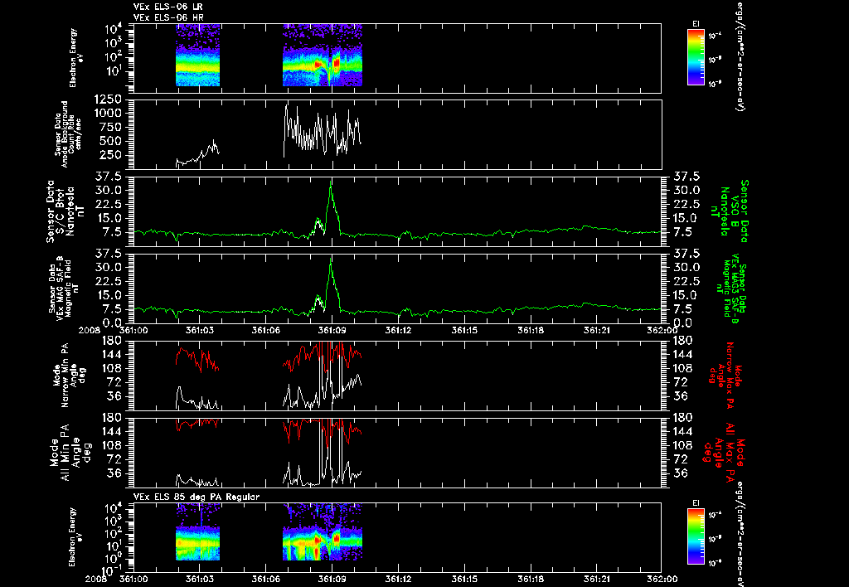Click the second data block in 85 deg PA spectrogram

click(323, 533)
